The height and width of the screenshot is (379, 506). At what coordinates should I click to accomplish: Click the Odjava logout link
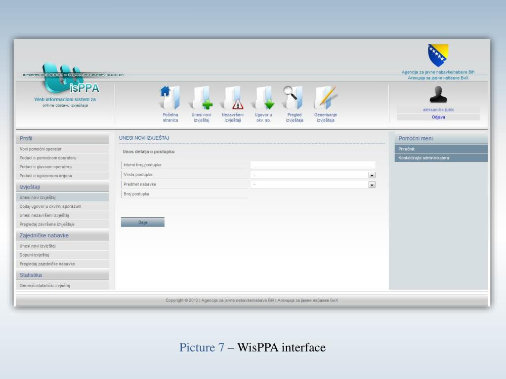(x=438, y=117)
